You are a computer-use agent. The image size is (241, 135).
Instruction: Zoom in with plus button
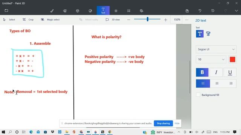click(x=166, y=20)
